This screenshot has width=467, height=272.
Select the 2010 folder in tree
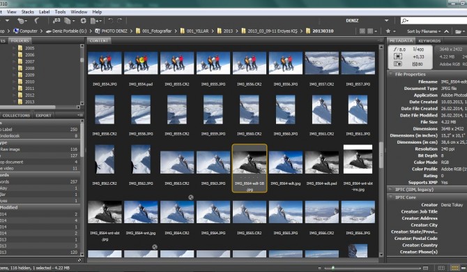26,82
